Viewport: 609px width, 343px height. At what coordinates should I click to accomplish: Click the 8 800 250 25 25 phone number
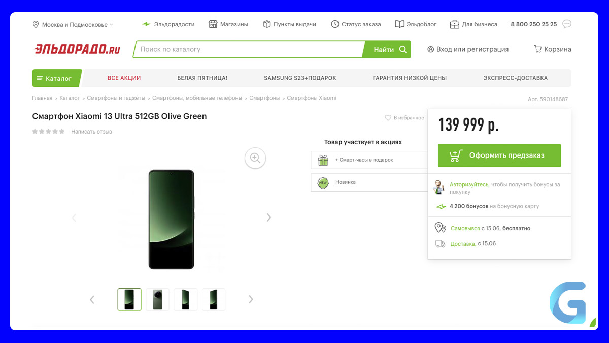(534, 24)
